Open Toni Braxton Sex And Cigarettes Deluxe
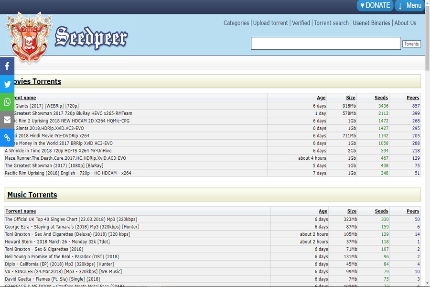 pos(67,234)
